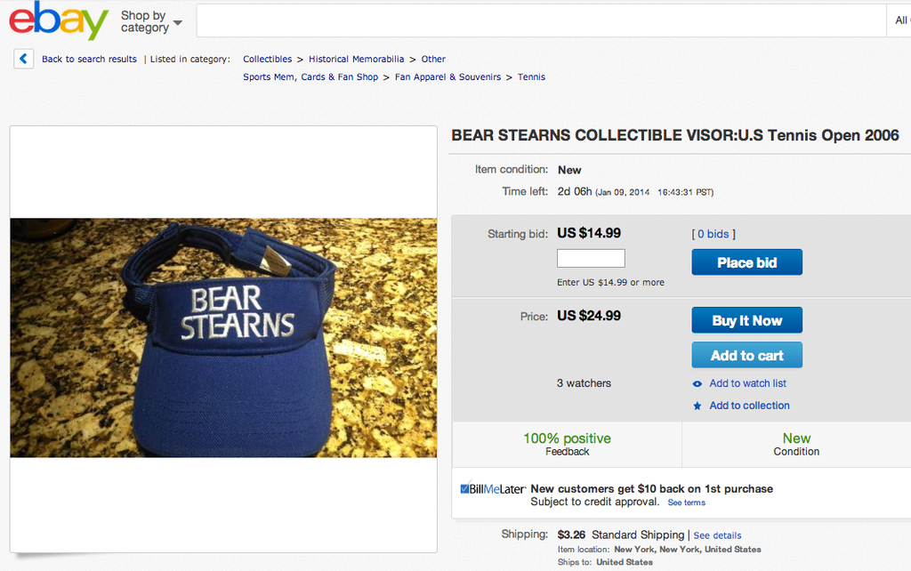Open shipping See details link

pyautogui.click(x=717, y=535)
